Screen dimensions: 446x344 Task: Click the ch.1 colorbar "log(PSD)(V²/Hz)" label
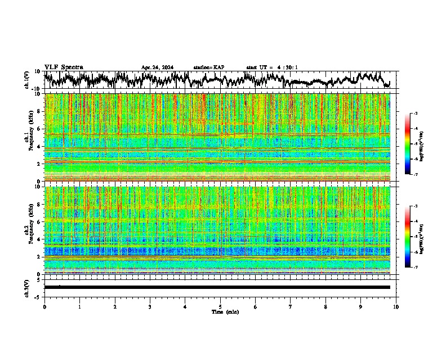(x=421, y=146)
